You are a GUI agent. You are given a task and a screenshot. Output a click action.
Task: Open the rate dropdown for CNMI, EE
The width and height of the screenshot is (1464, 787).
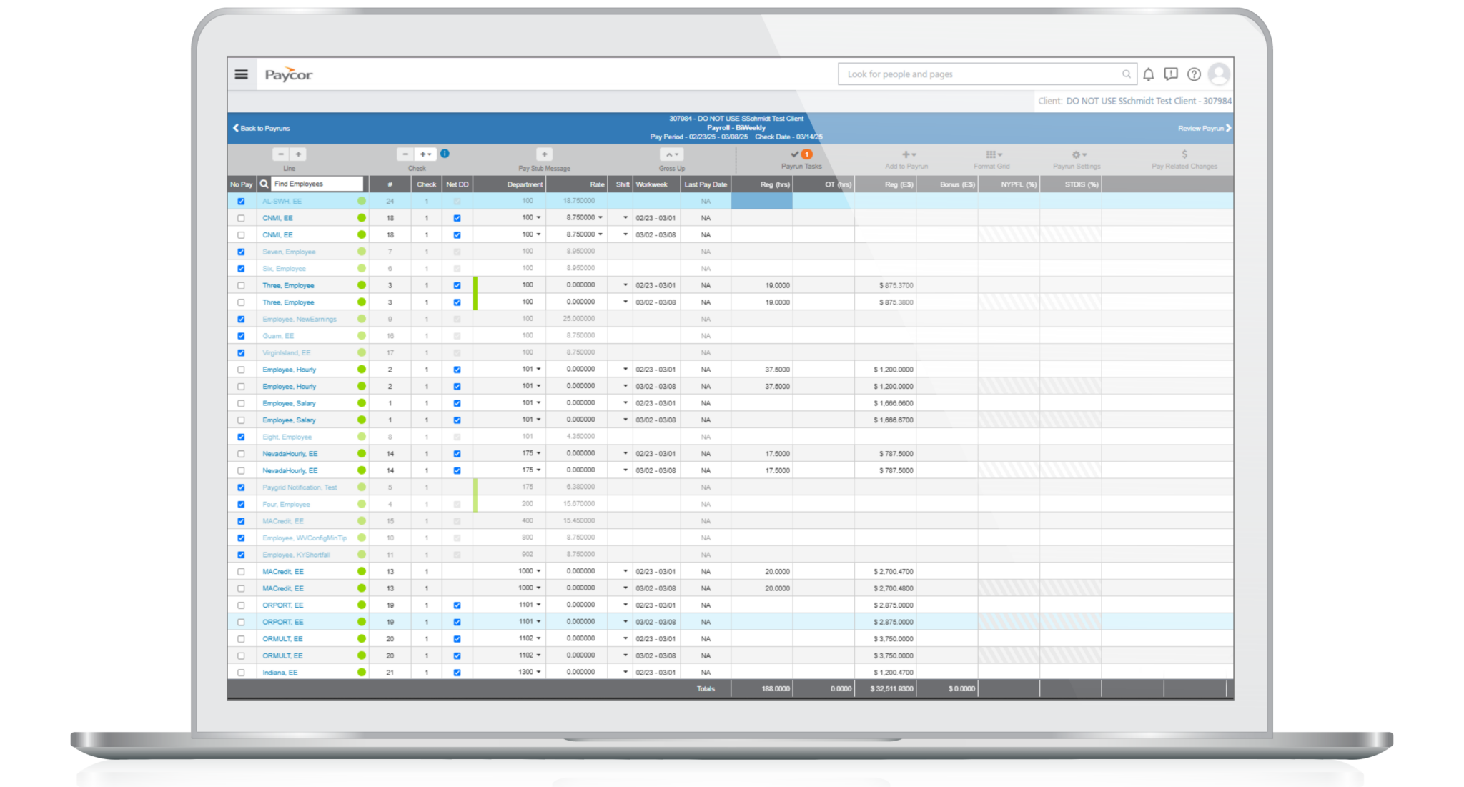click(x=600, y=217)
